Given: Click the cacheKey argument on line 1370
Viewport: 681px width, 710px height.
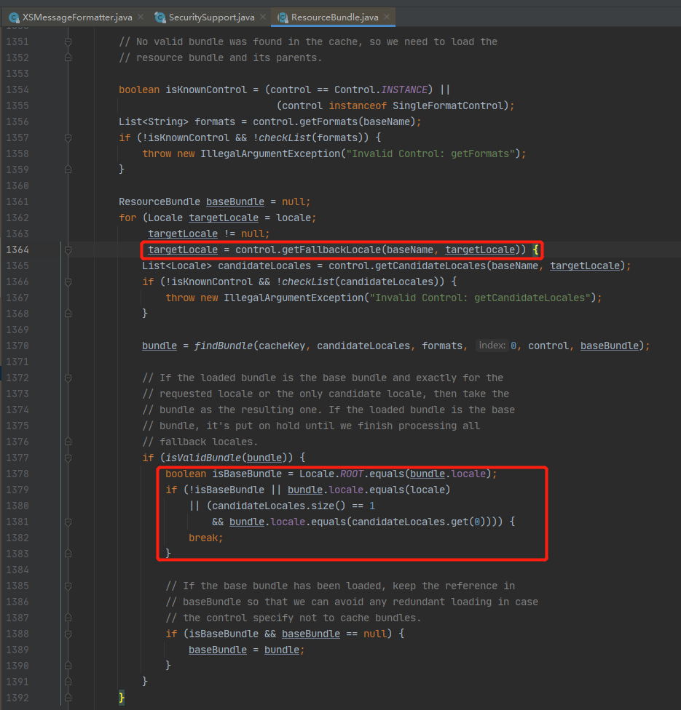Looking at the screenshot, I should point(282,346).
